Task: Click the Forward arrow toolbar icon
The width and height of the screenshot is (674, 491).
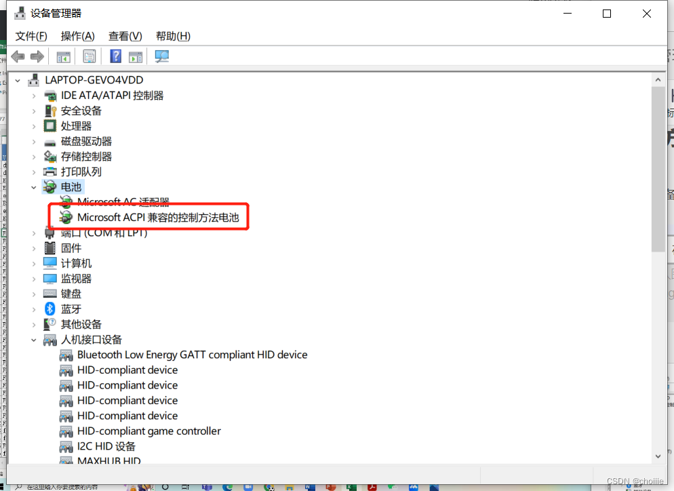Action: point(37,56)
